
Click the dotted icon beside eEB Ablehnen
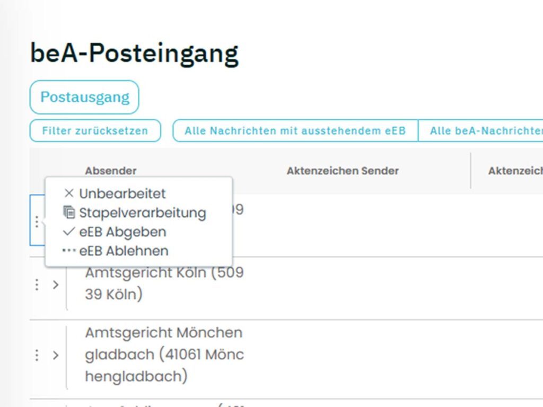click(68, 250)
